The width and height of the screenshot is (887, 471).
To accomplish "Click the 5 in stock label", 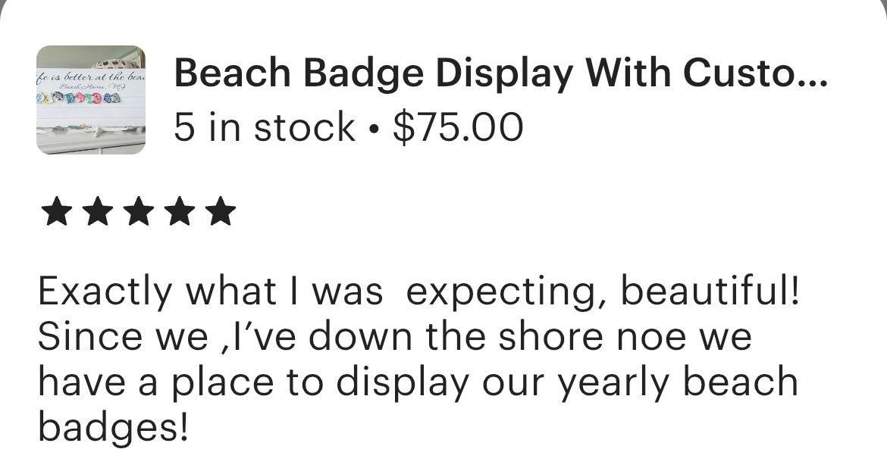I will pyautogui.click(x=265, y=127).
